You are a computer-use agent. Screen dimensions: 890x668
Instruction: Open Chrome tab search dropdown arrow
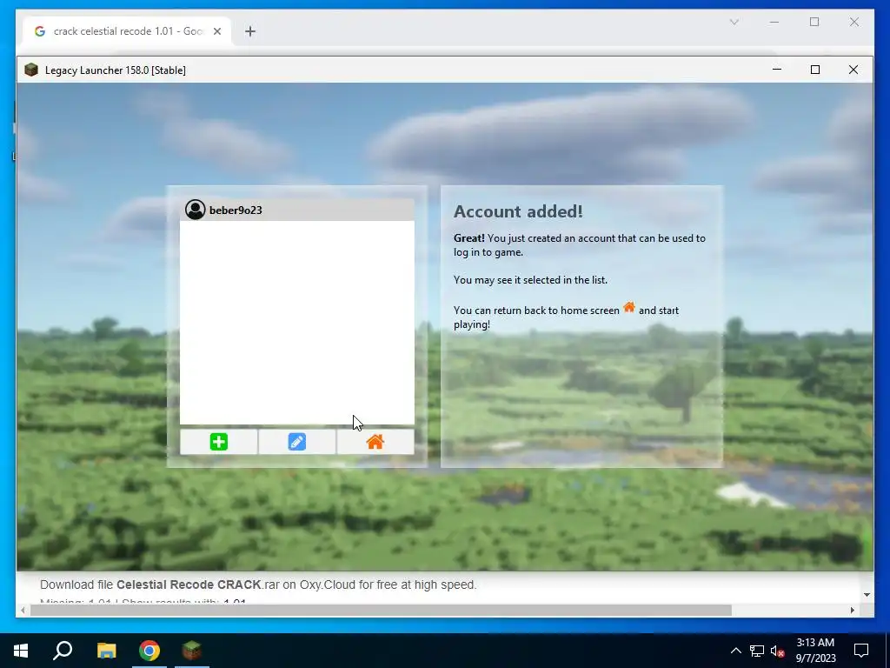(734, 22)
